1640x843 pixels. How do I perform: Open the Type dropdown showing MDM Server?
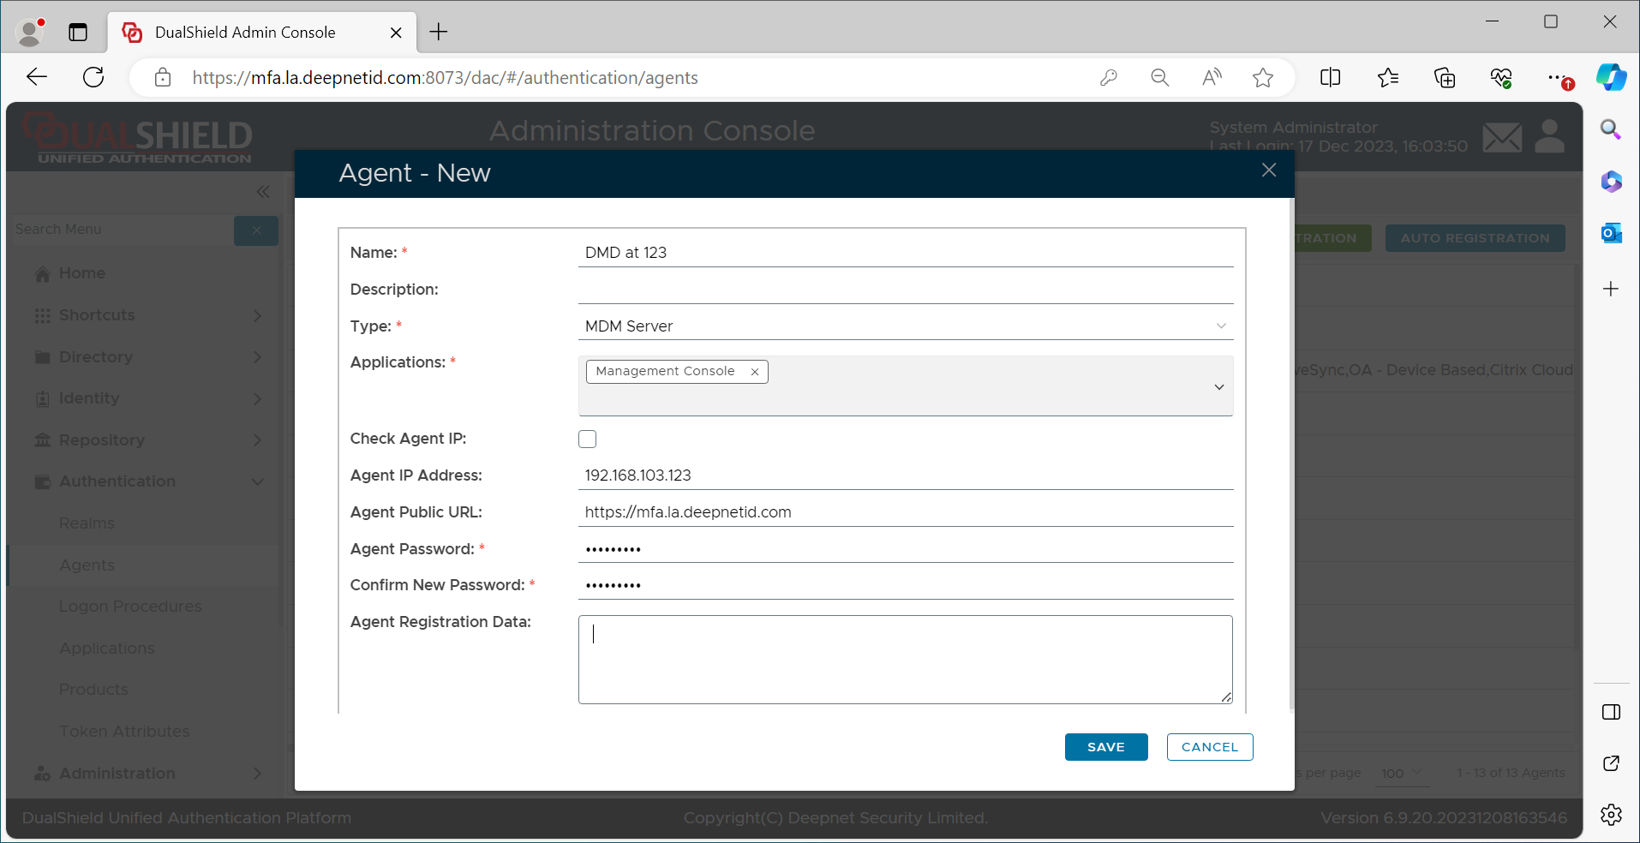905,326
